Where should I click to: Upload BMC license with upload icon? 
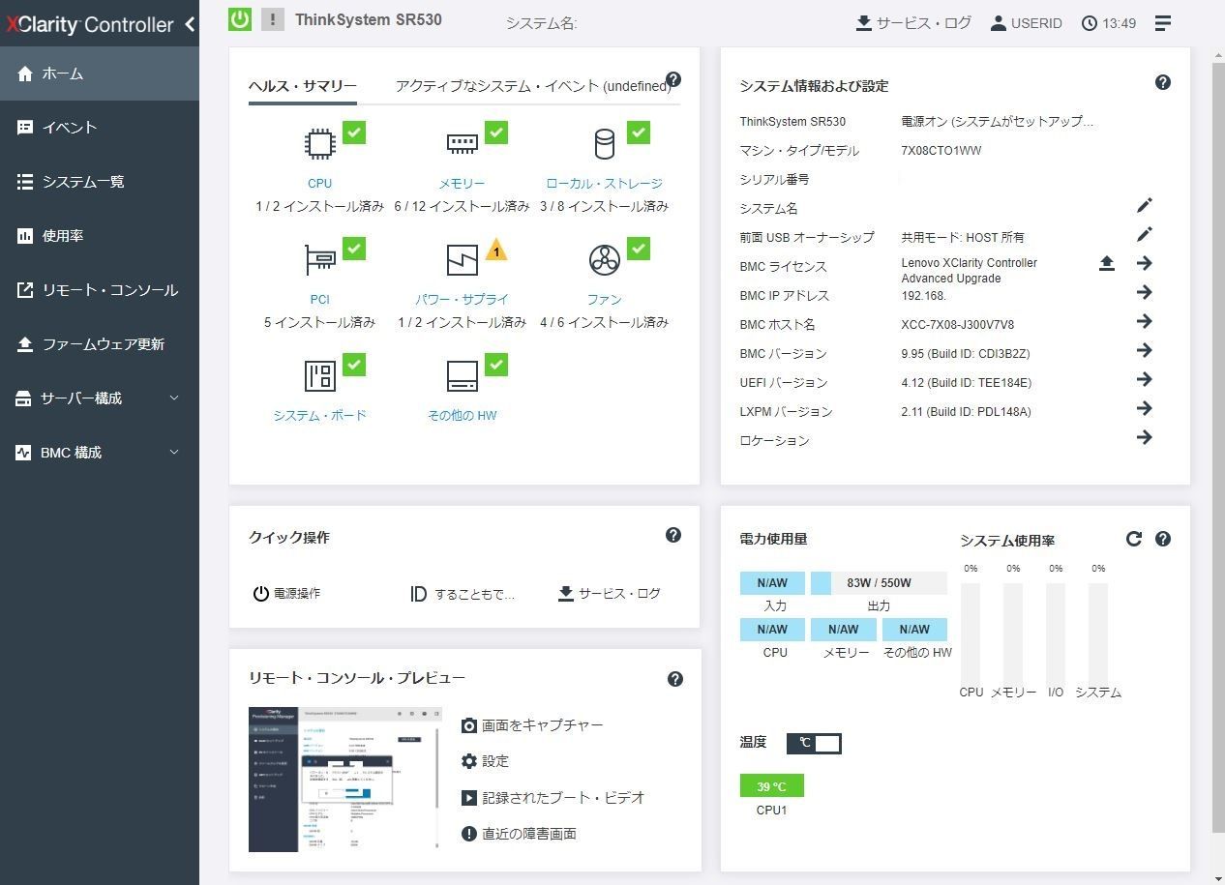1107,263
